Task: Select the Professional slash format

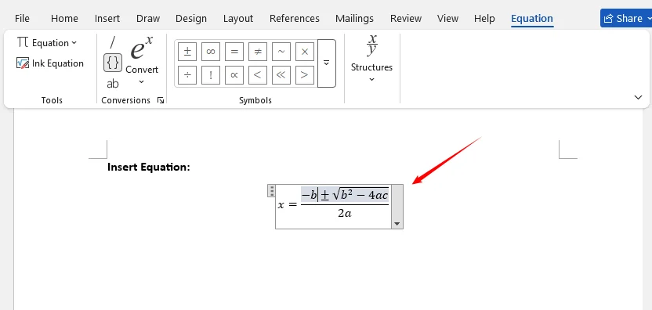Action: click(x=112, y=42)
